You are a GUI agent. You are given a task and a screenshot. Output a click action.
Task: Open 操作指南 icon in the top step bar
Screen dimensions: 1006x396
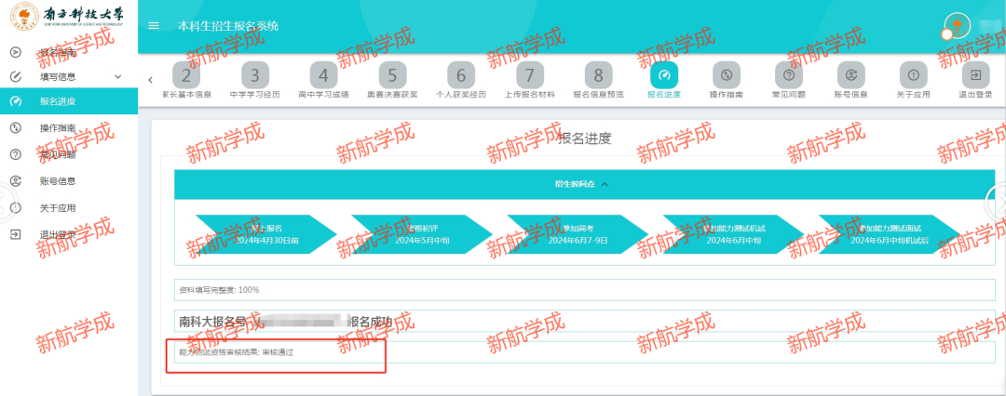727,76
